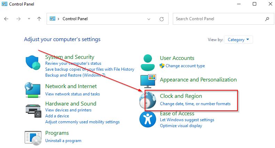Open the System and Security shield icon
Image resolution: width=275 pixels, height=148 pixels.
pos(33,63)
